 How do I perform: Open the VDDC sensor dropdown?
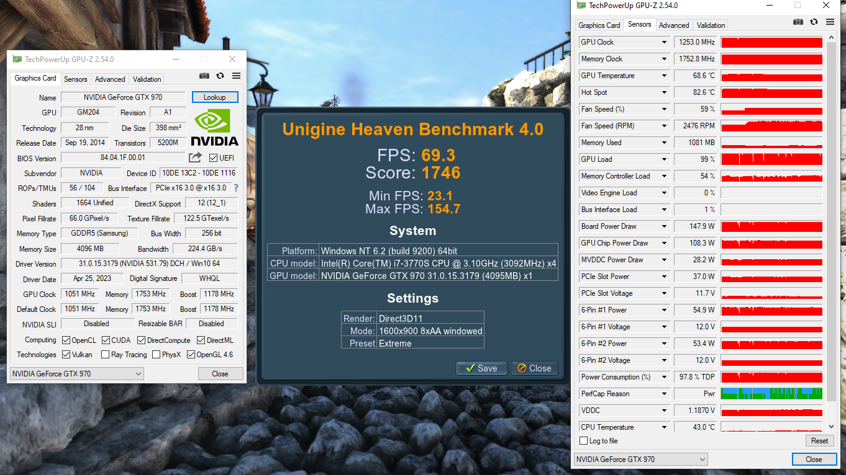point(664,411)
